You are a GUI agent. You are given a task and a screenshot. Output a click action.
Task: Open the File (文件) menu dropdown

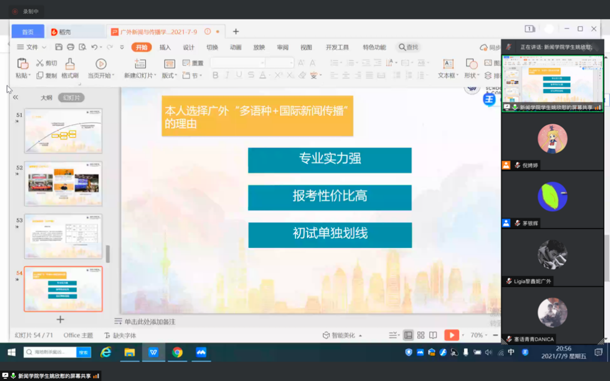click(32, 47)
